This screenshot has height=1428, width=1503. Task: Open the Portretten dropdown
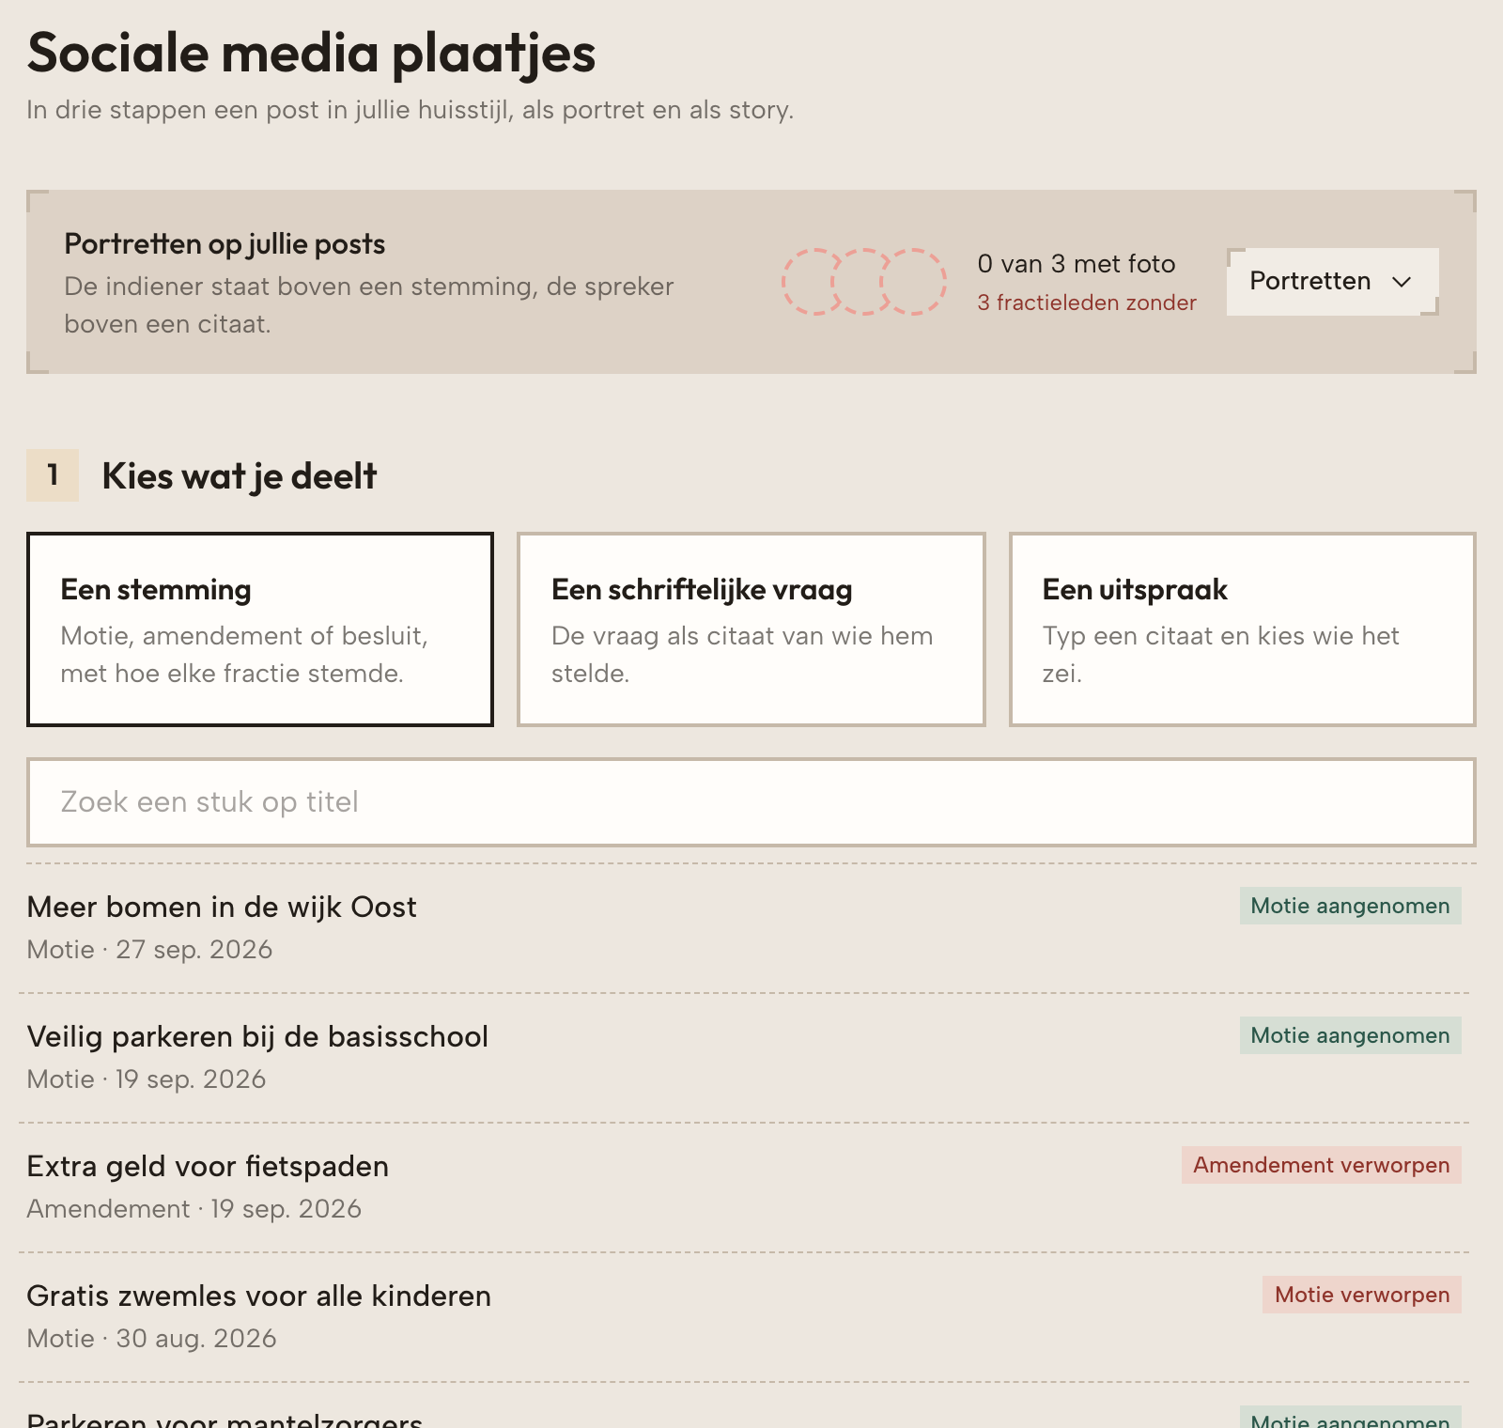pos(1332,281)
